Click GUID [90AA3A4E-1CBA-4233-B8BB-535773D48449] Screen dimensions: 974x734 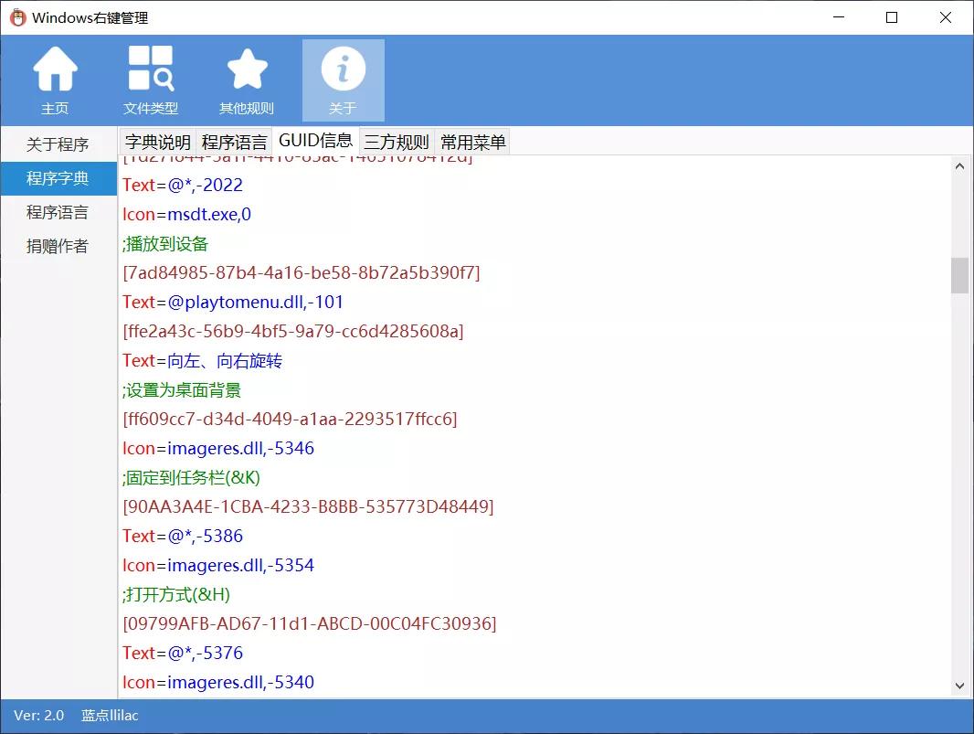(x=308, y=506)
